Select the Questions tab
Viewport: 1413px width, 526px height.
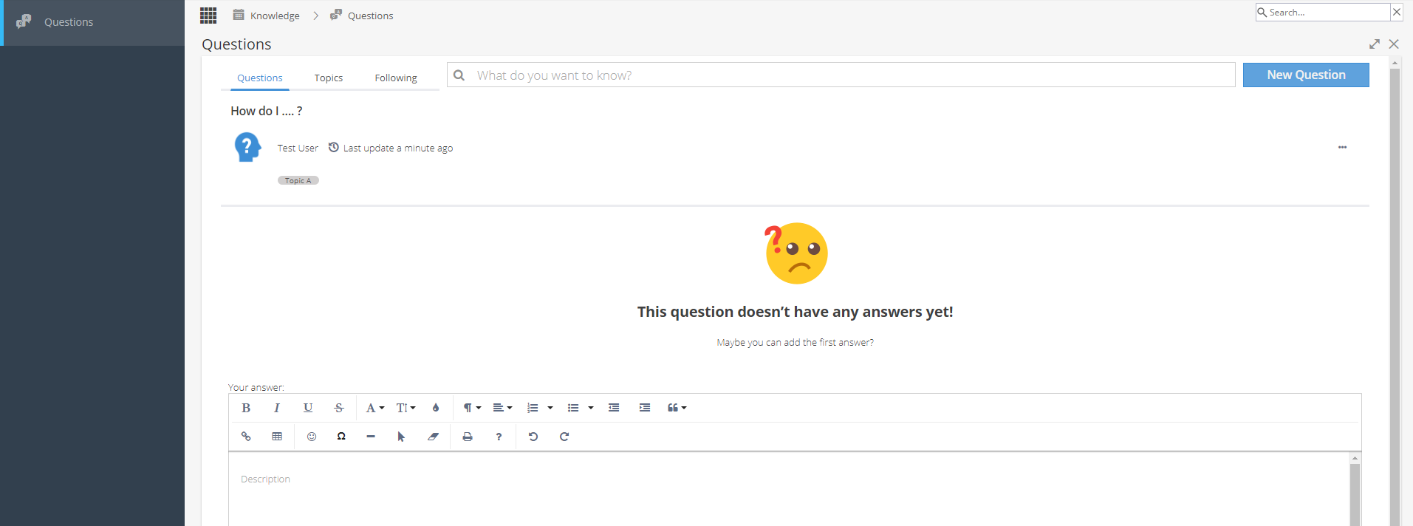point(260,78)
